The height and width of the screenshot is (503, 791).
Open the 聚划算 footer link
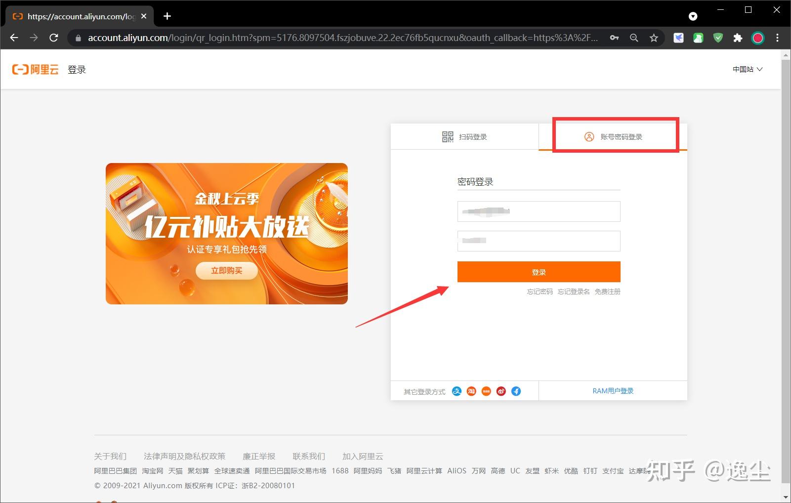(198, 471)
